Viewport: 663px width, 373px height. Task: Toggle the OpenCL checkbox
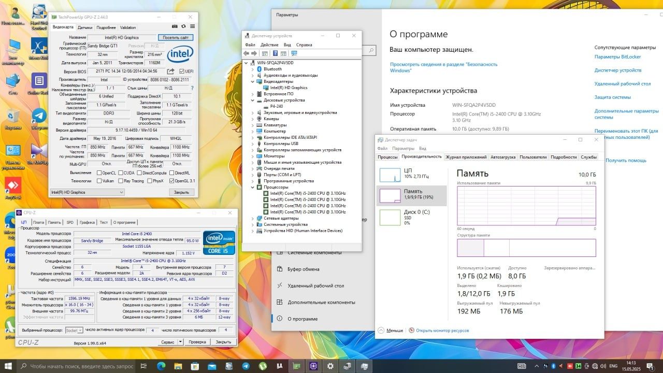pos(99,173)
